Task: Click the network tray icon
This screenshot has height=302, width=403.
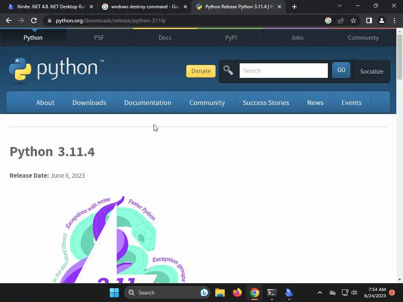Action: [345, 293]
